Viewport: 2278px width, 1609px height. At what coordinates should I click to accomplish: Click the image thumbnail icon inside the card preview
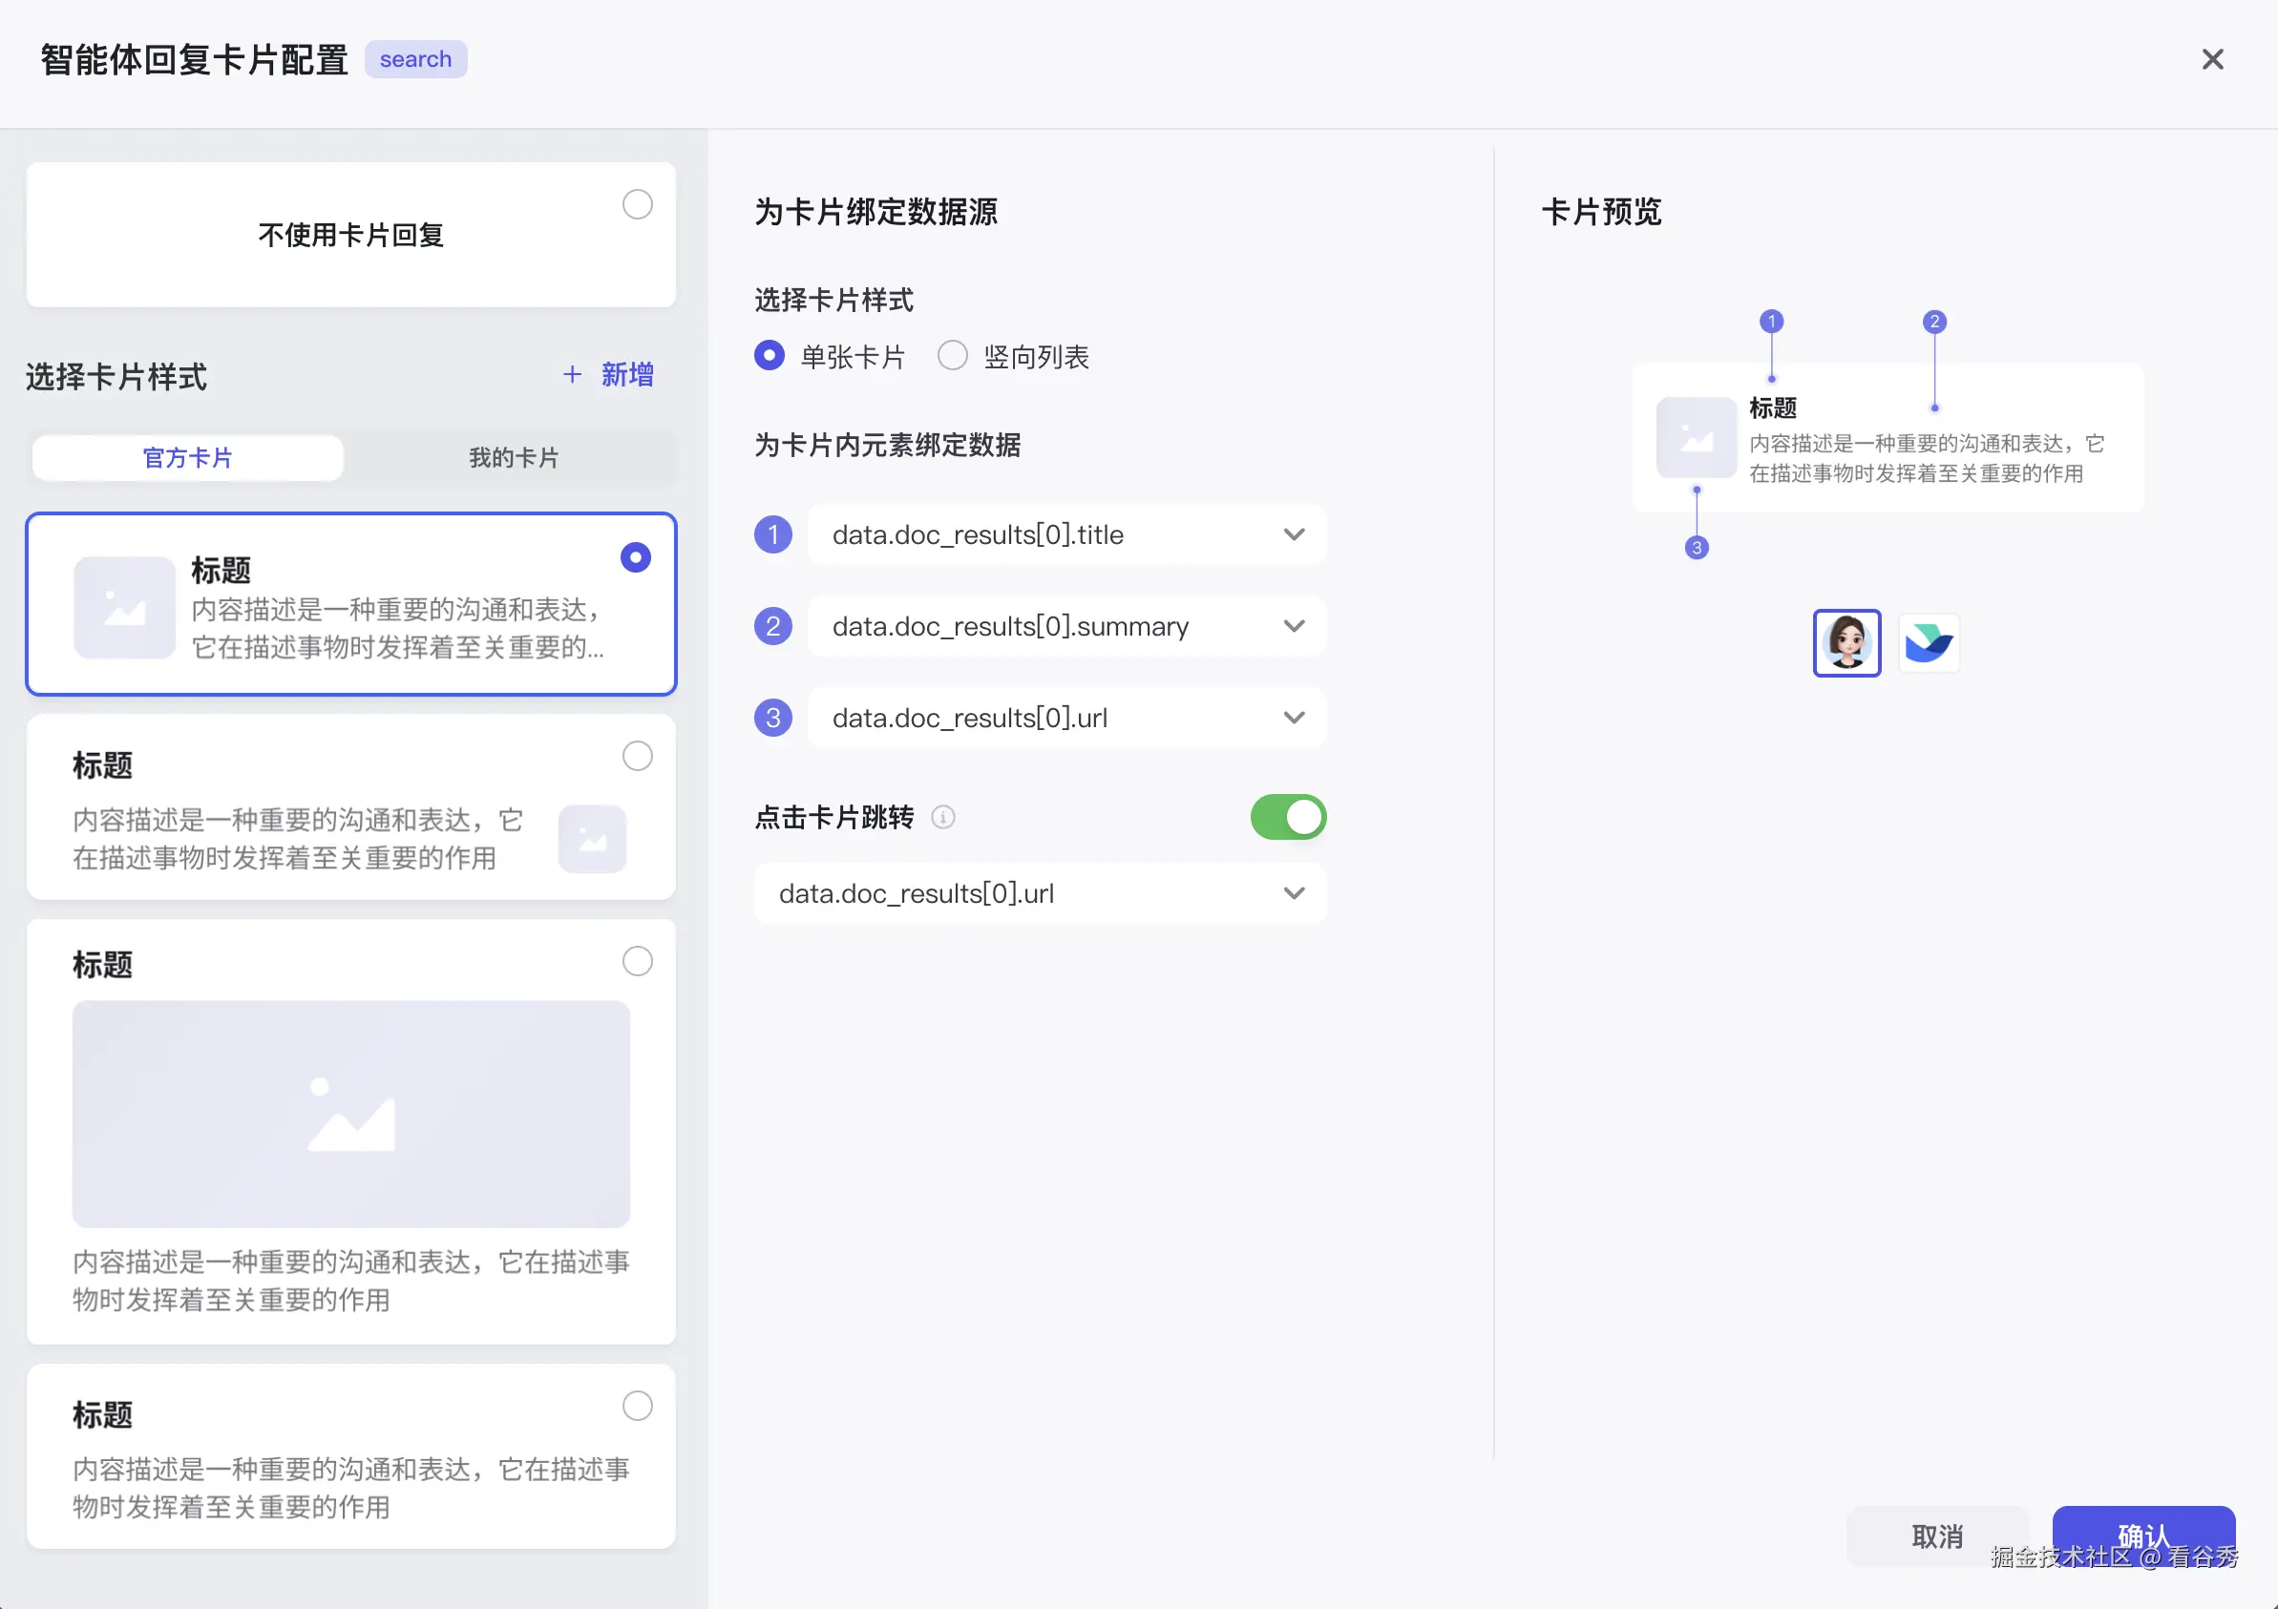1696,438
